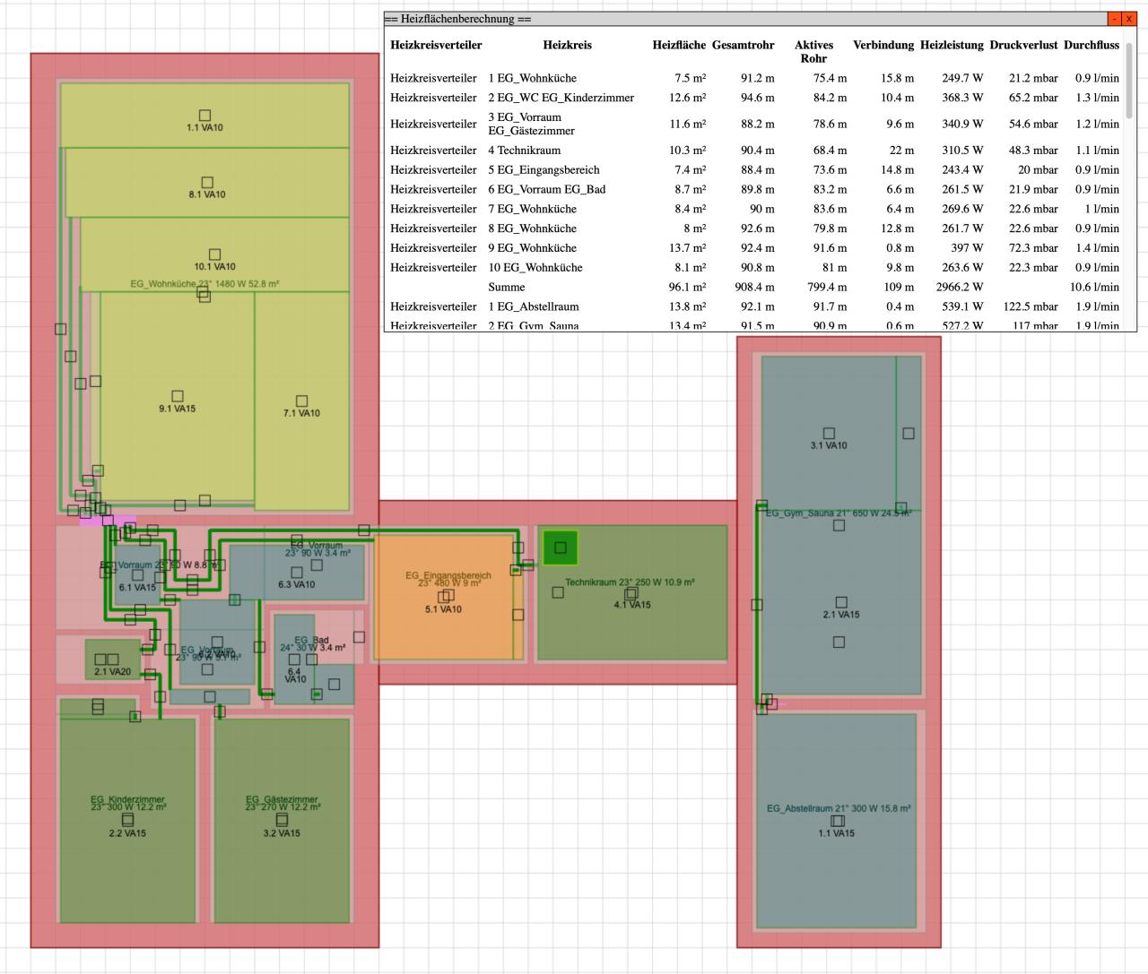Click the Heizleistung column header

click(x=952, y=45)
